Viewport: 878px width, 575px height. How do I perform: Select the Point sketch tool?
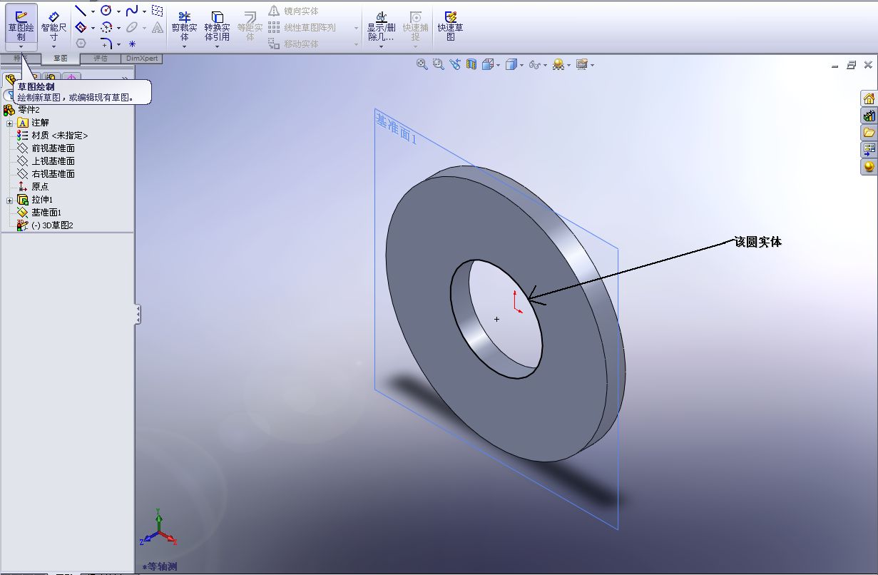pyautogui.click(x=132, y=44)
